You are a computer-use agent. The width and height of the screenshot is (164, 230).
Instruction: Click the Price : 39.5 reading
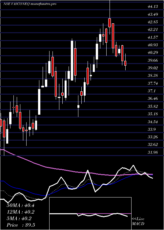click(21, 225)
